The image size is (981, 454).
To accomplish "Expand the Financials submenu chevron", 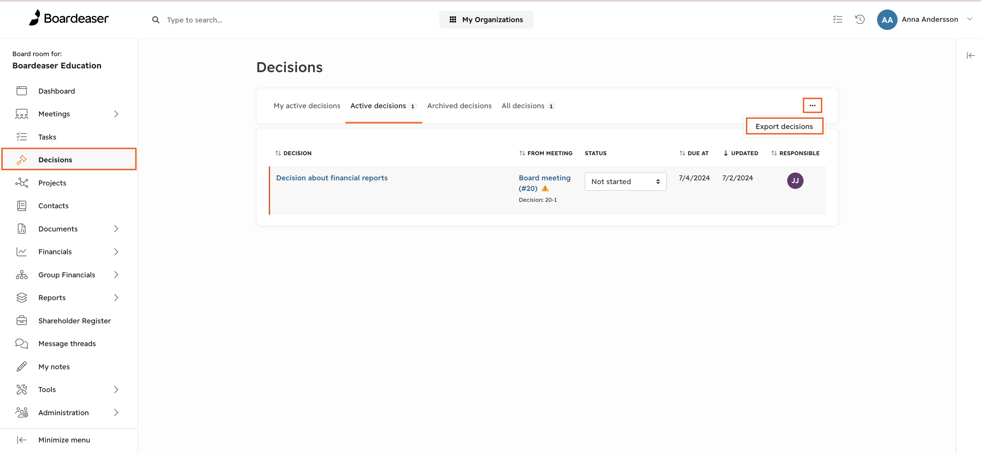I will [x=116, y=252].
